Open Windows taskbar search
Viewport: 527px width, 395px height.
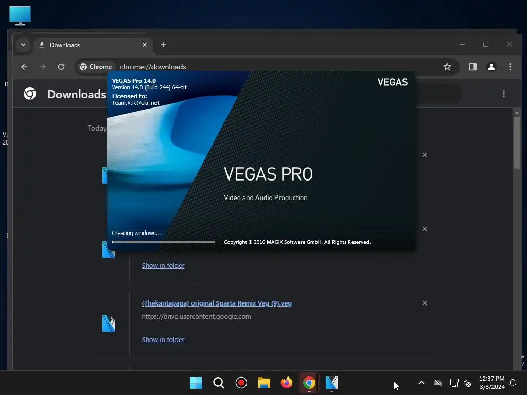tap(218, 383)
